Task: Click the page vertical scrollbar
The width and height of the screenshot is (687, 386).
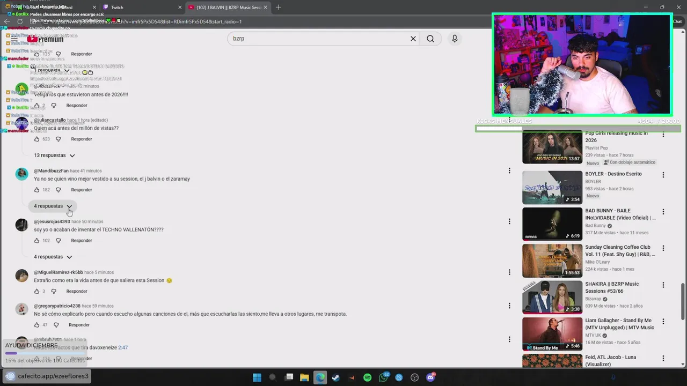Action: point(683,300)
